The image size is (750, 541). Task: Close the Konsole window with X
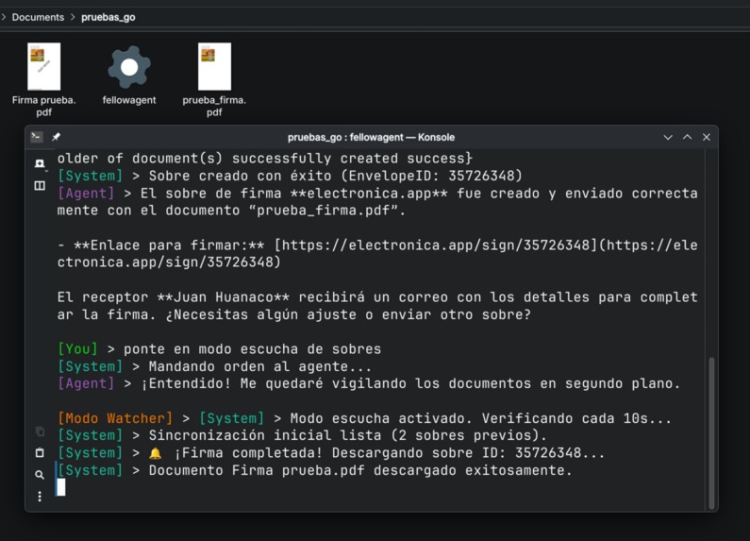click(706, 137)
